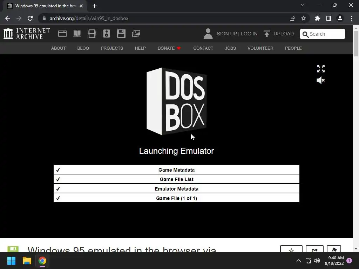Open the Texts book icon
Viewport: 359px width, 269px height.
pos(77,34)
